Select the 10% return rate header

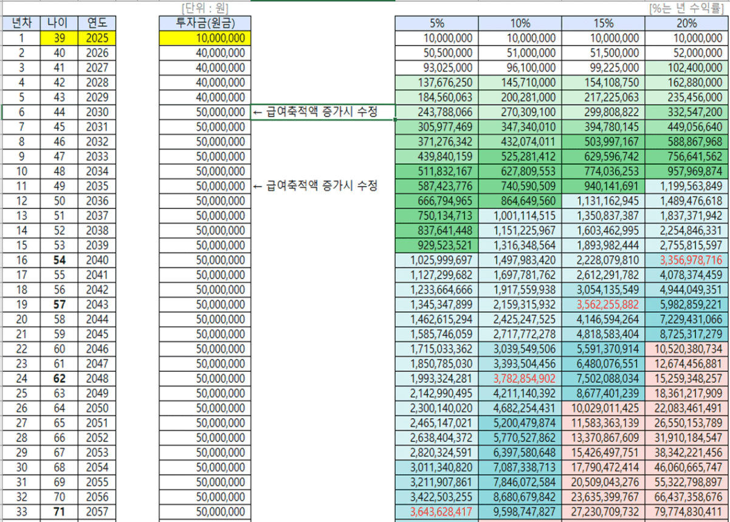click(520, 24)
